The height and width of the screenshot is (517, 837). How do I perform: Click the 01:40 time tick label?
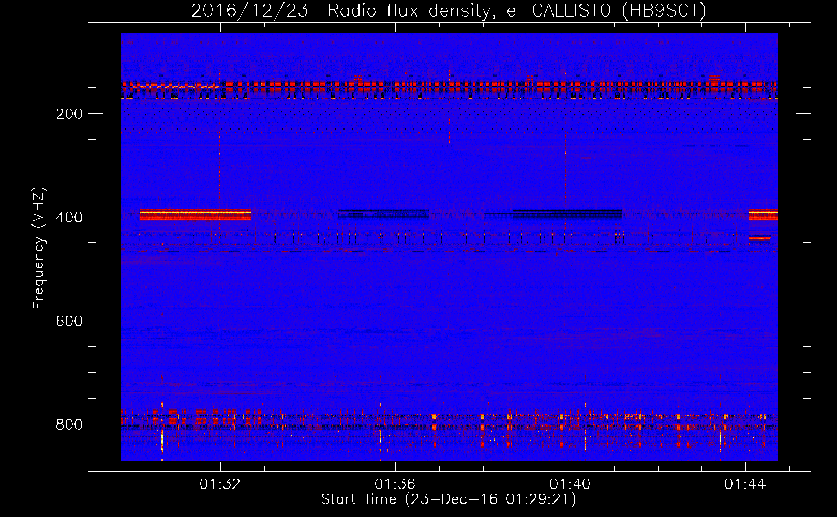click(570, 484)
